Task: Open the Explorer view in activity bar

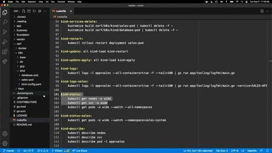Action: pos(5,12)
